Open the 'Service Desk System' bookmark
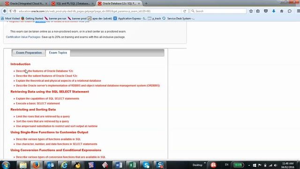This screenshot has width=300, height=169. (179, 18)
